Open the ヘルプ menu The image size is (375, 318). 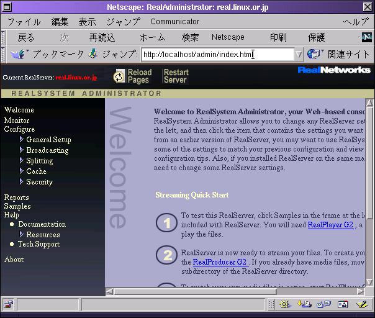pos(356,22)
